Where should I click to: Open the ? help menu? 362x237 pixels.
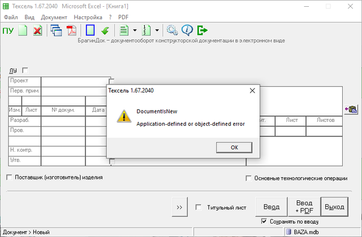pyautogui.click(x=110, y=17)
